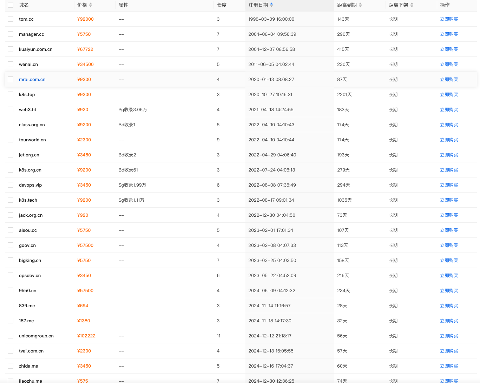
Task: Toggle the select-all checkbox in header
Action: pos(11,5)
